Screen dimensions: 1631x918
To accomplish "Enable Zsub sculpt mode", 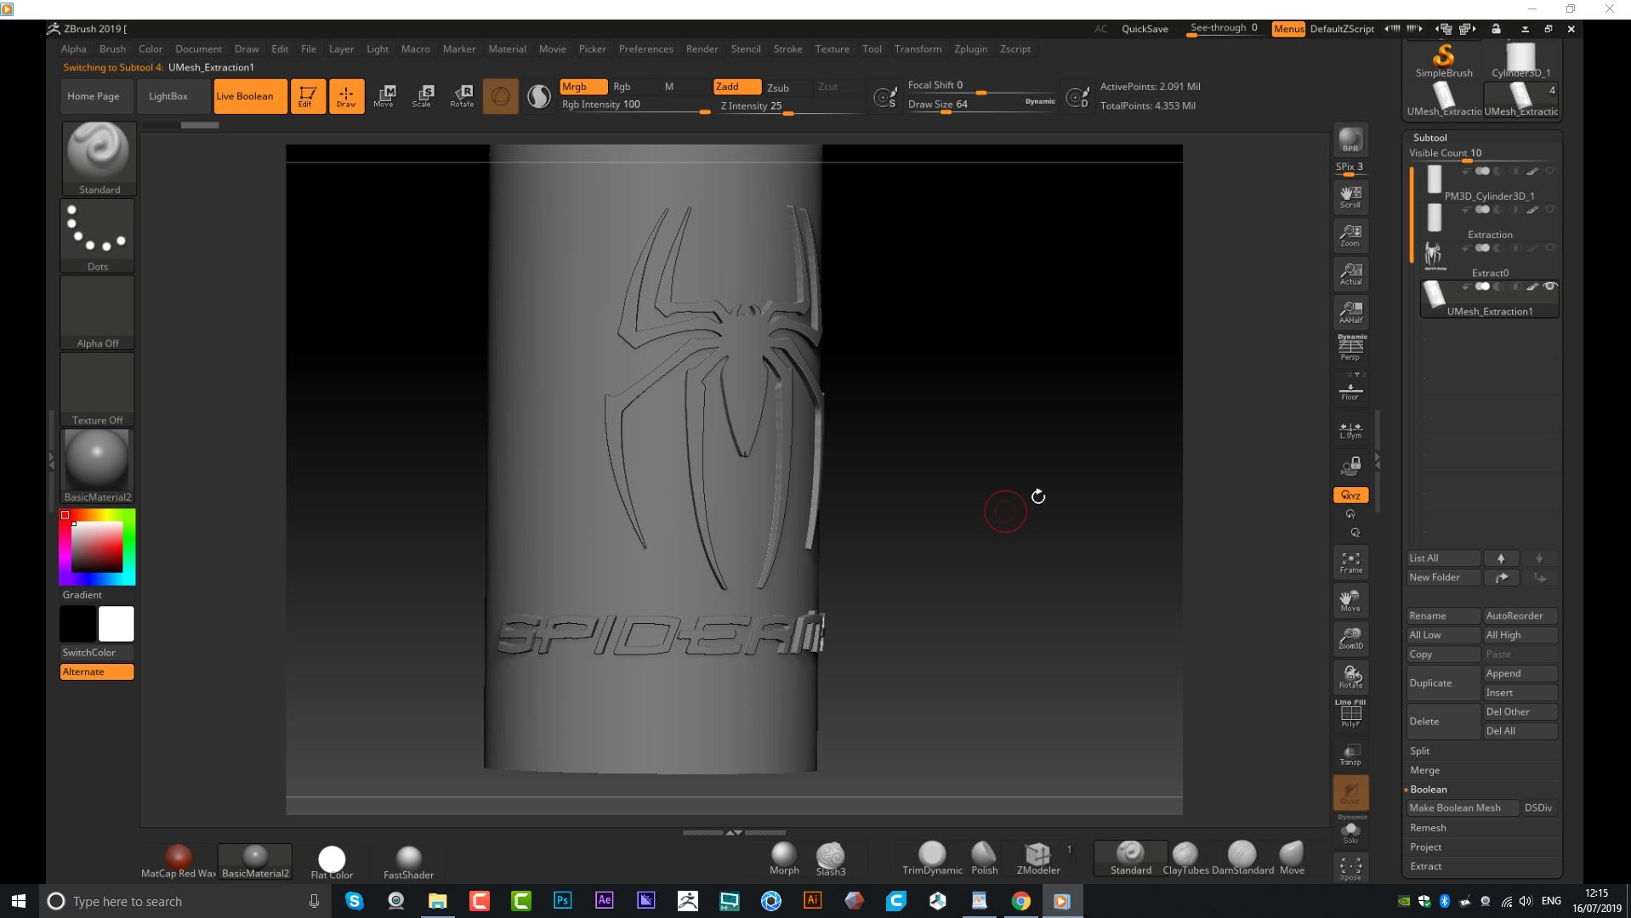I will click(x=778, y=88).
